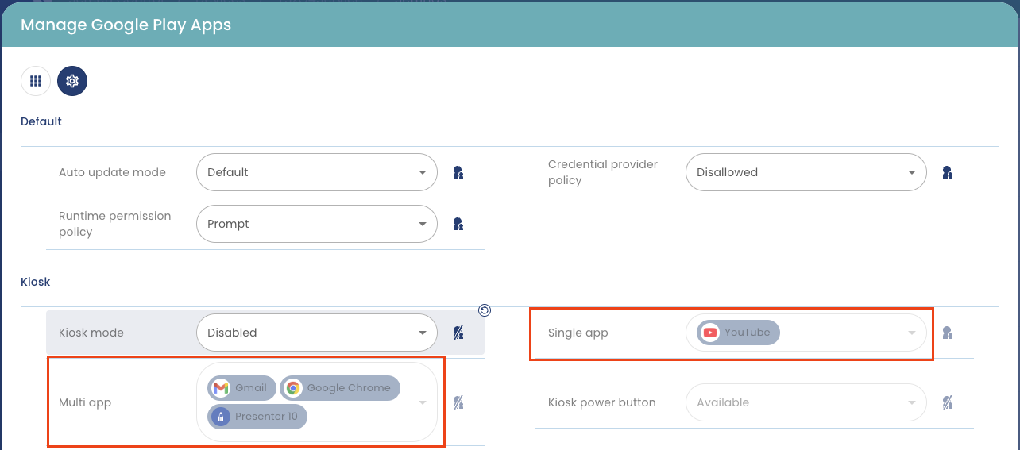
Task: Click the user-lock icon beside Credential provider policy
Action: click(947, 172)
